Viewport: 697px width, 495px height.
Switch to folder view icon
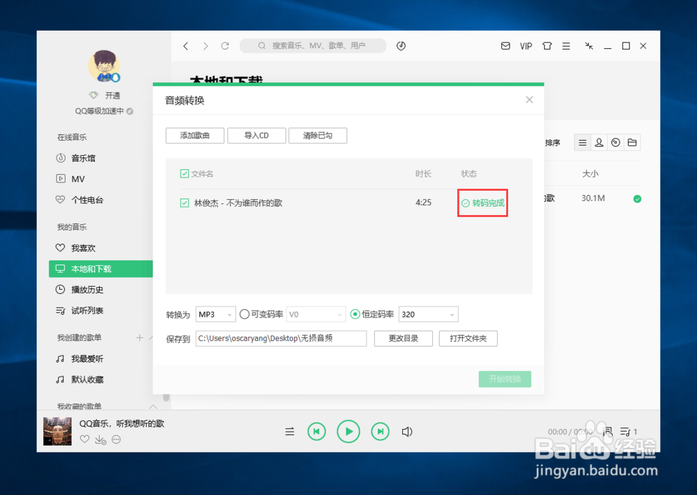[x=632, y=143]
